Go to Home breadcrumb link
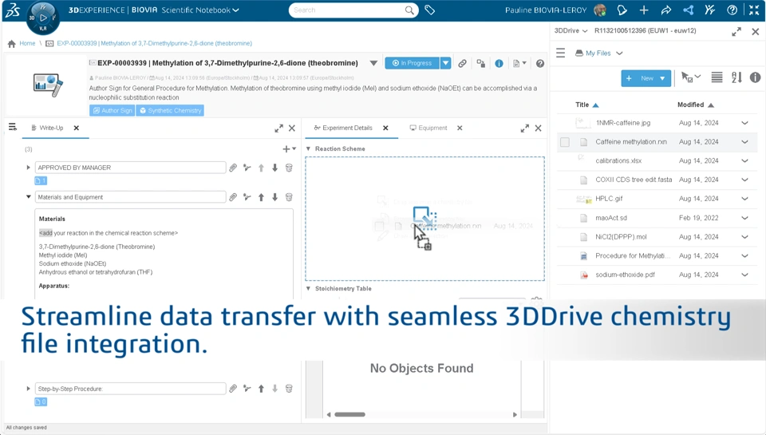 pyautogui.click(x=27, y=43)
